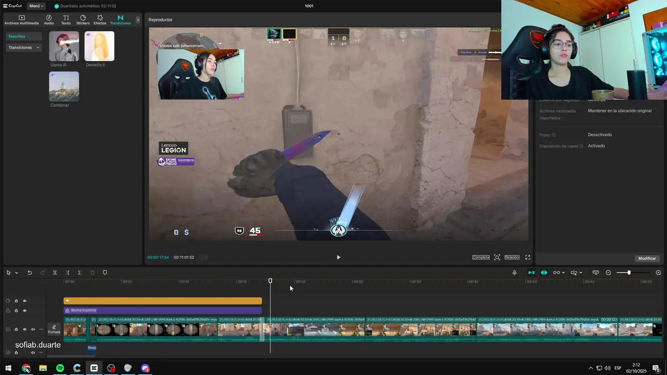Redo the last undone edit
The image size is (667, 375).
click(x=42, y=272)
